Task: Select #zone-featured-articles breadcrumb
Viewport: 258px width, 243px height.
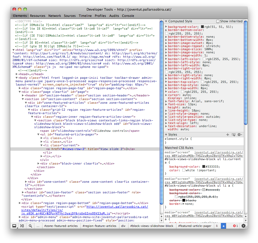Action: coord(61,226)
